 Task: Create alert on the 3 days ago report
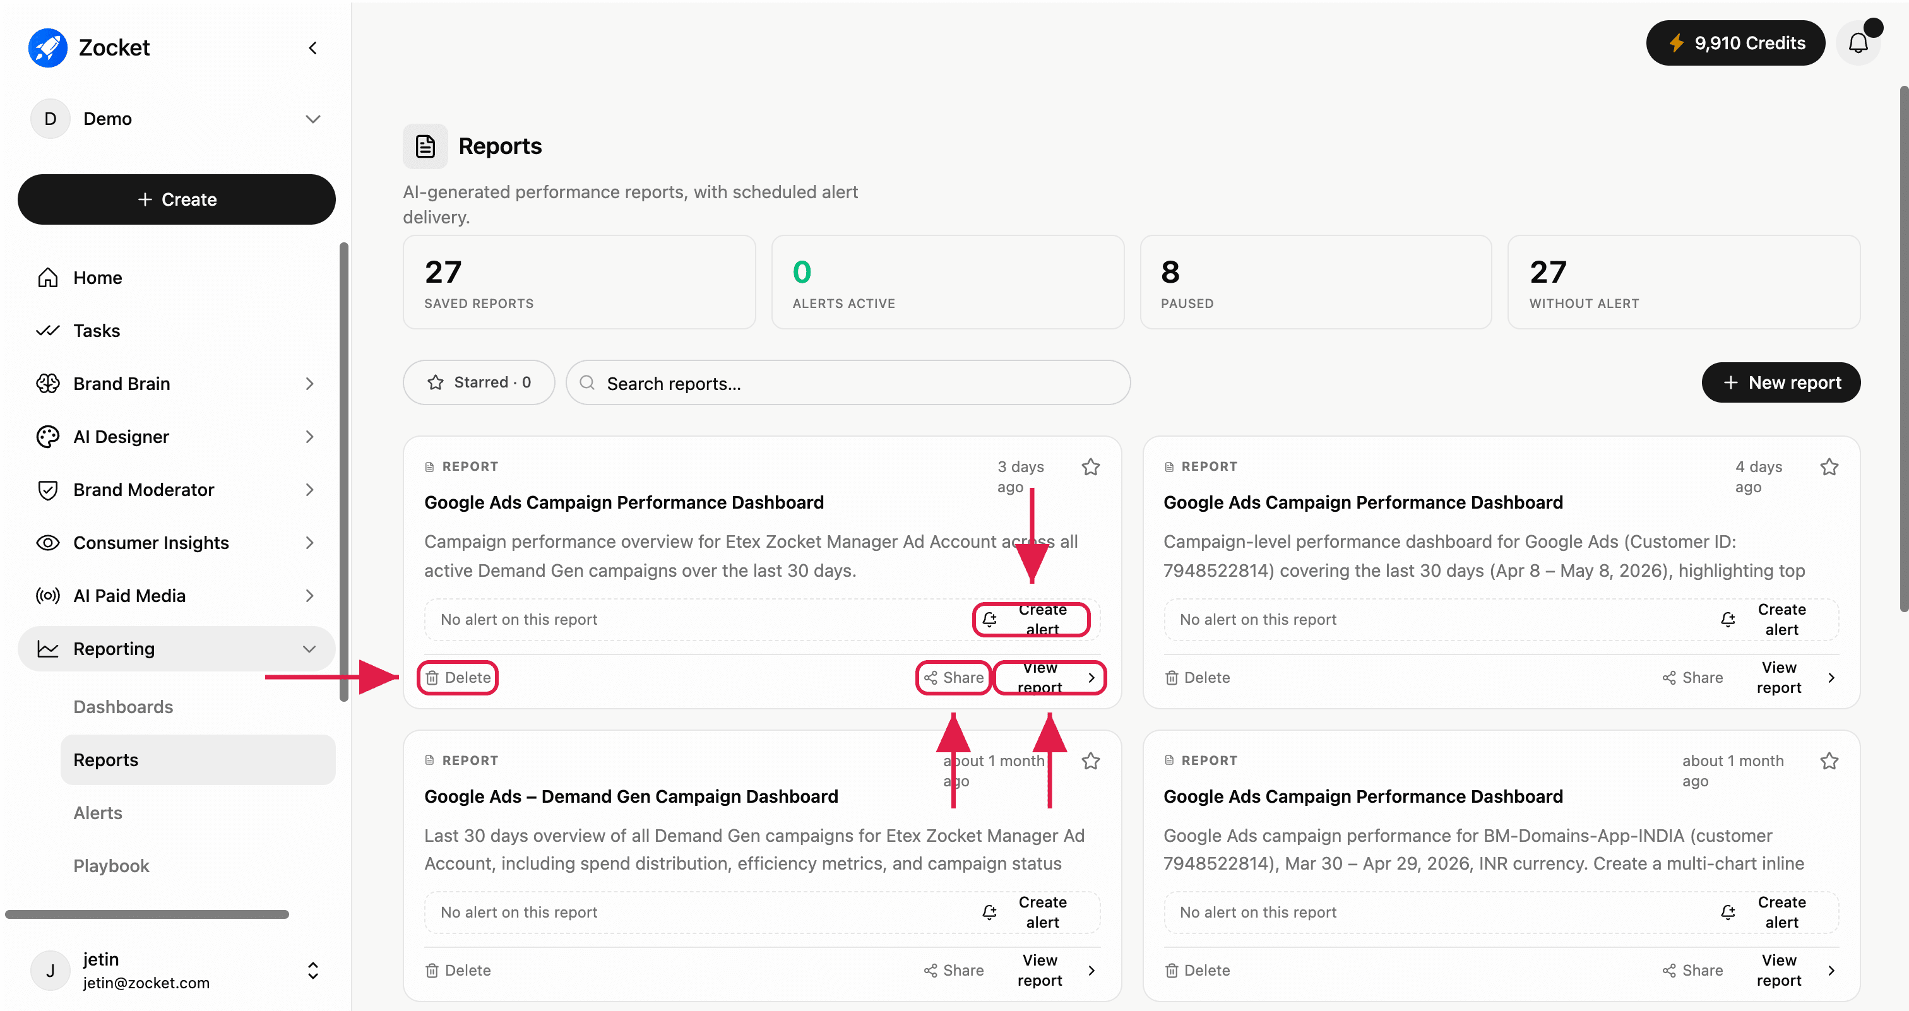[x=1031, y=619]
